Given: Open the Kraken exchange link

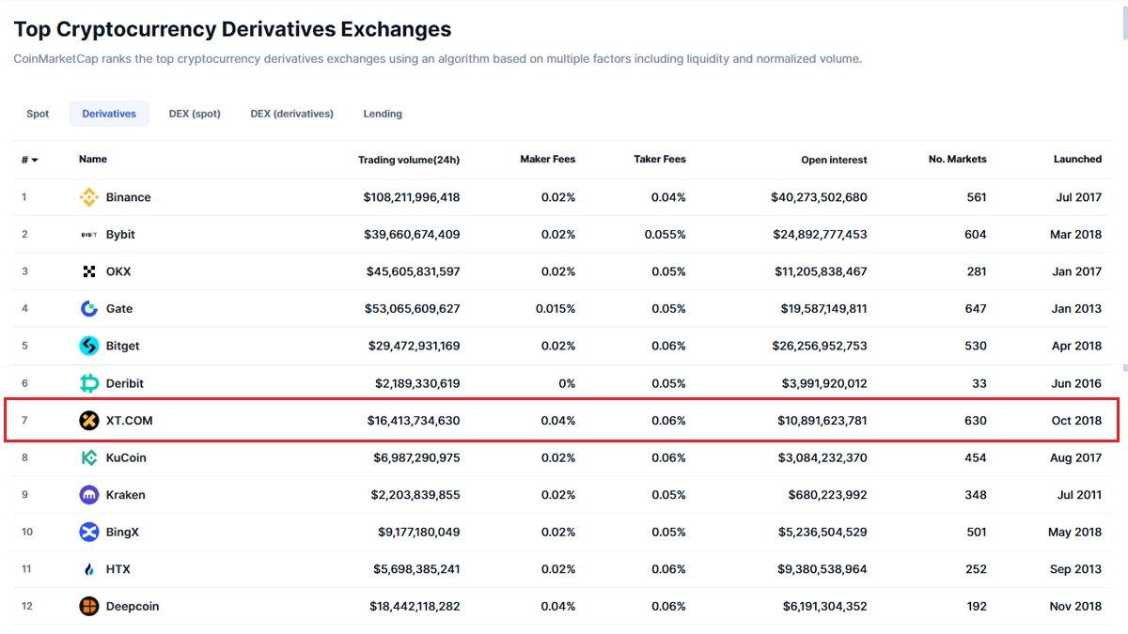Looking at the screenshot, I should click(125, 495).
